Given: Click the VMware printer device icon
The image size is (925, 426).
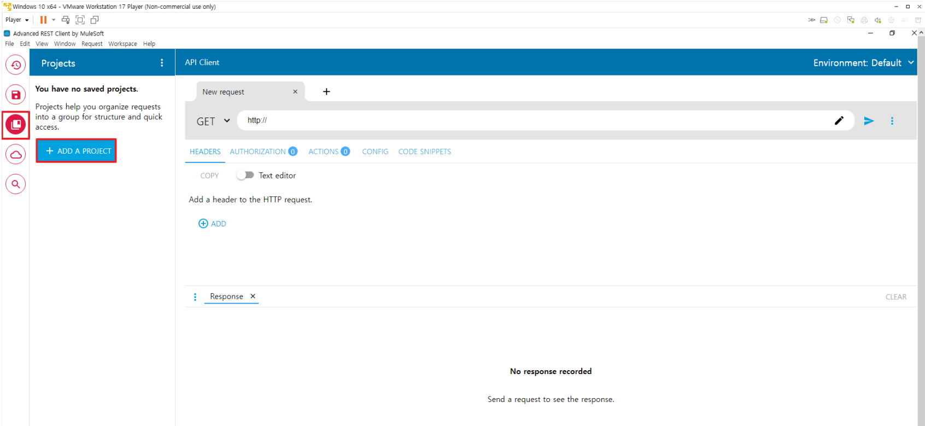Looking at the screenshot, I should click(864, 20).
